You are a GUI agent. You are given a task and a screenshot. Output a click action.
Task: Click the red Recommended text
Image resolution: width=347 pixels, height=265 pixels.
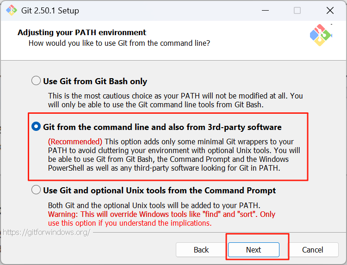75,142
